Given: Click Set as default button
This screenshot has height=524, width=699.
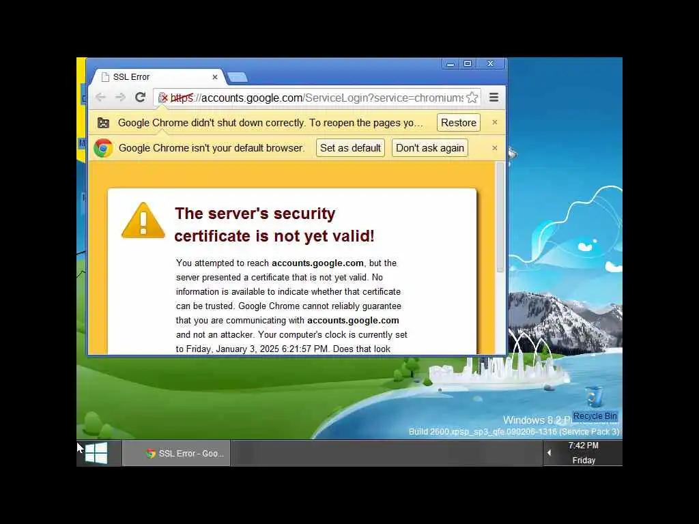Looking at the screenshot, I should tap(350, 148).
